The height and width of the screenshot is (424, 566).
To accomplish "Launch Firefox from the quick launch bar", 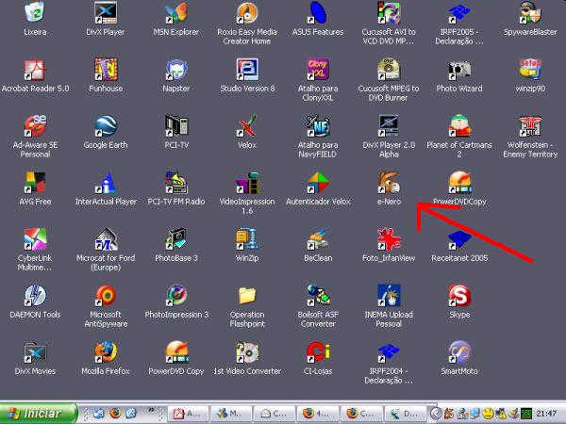I will pyautogui.click(x=115, y=413).
